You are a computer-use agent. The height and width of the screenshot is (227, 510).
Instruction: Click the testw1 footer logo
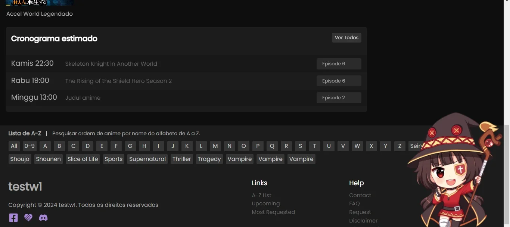pos(25,186)
